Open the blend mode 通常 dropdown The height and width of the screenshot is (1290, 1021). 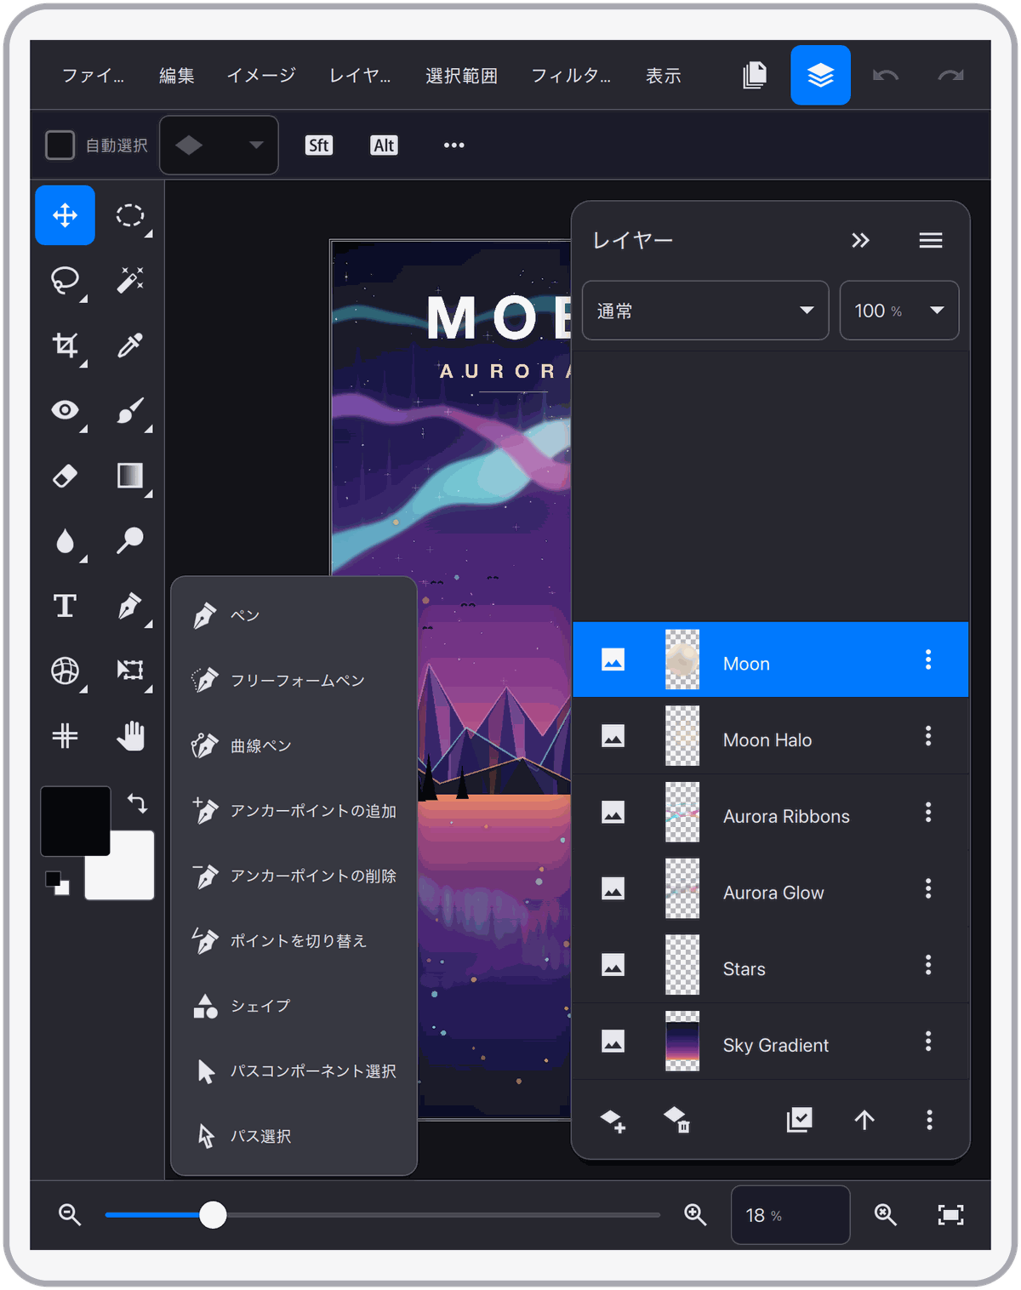pos(705,311)
